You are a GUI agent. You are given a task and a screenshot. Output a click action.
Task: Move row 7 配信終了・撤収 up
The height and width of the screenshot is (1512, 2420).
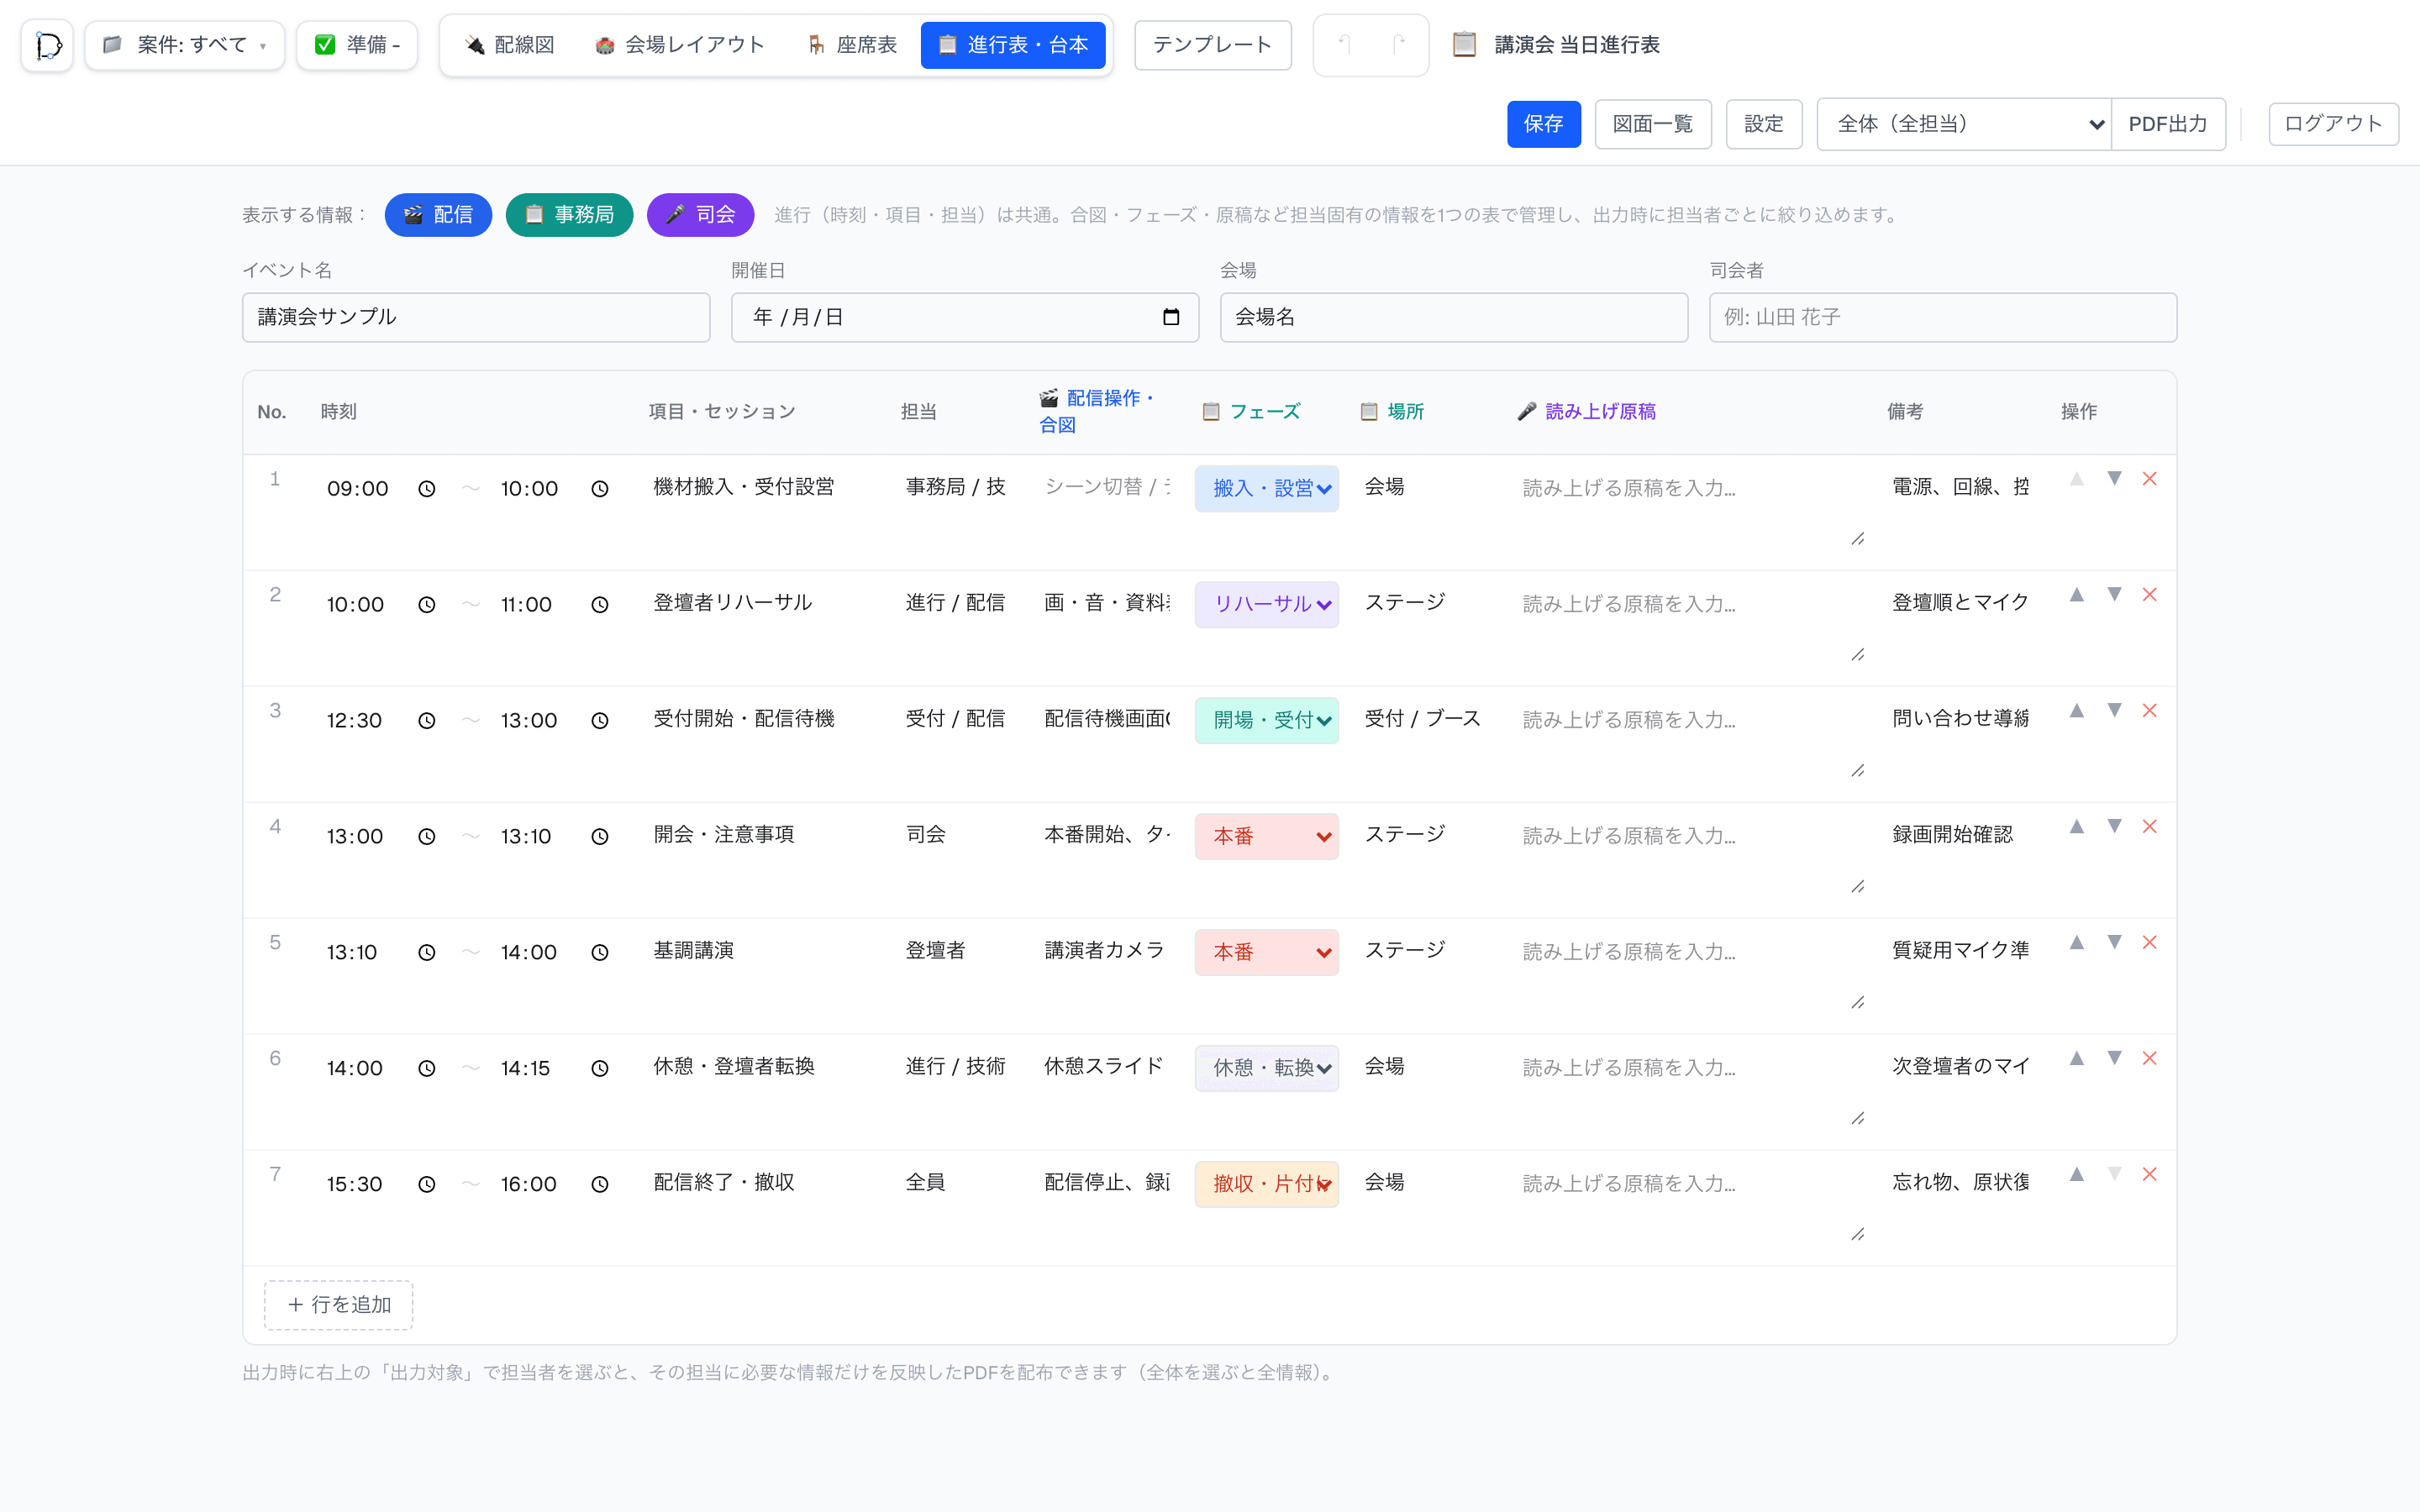pyautogui.click(x=2077, y=1175)
